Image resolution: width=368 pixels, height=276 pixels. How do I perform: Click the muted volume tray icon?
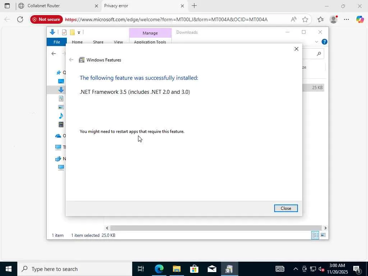tap(321, 269)
